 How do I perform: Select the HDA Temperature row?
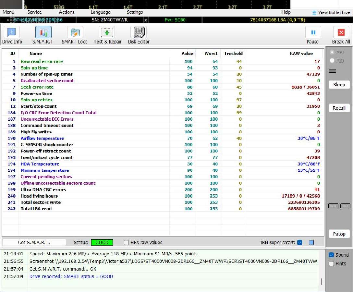pyautogui.click(x=163, y=164)
